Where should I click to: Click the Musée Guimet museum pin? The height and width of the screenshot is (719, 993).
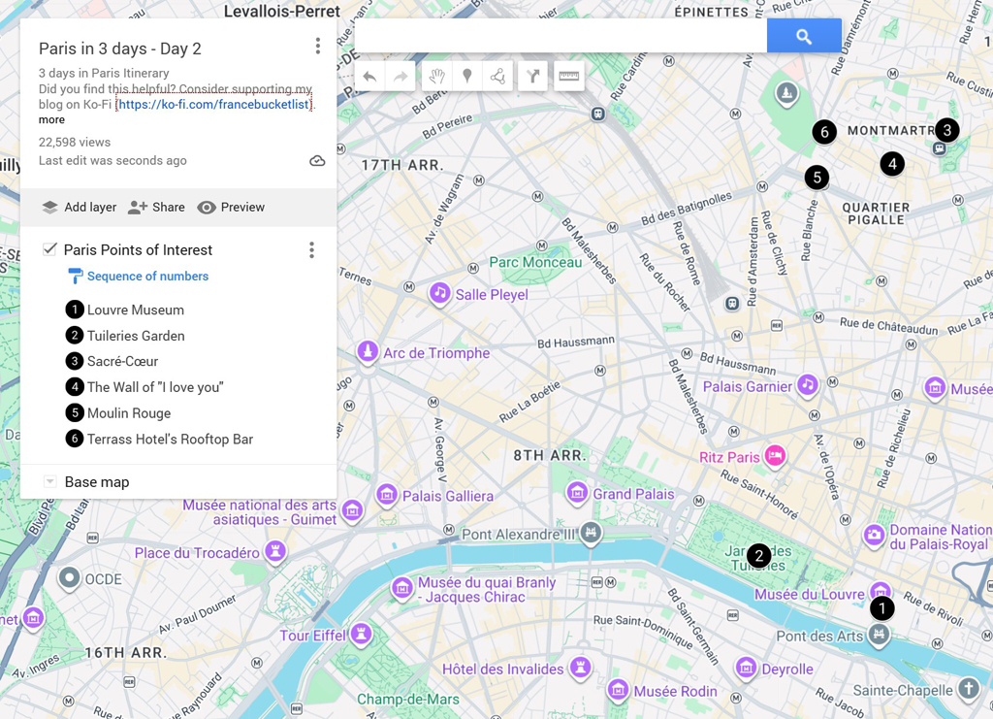pyautogui.click(x=353, y=509)
